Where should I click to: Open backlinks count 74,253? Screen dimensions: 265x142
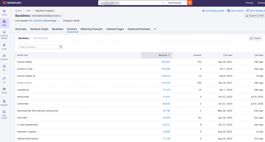166,90
